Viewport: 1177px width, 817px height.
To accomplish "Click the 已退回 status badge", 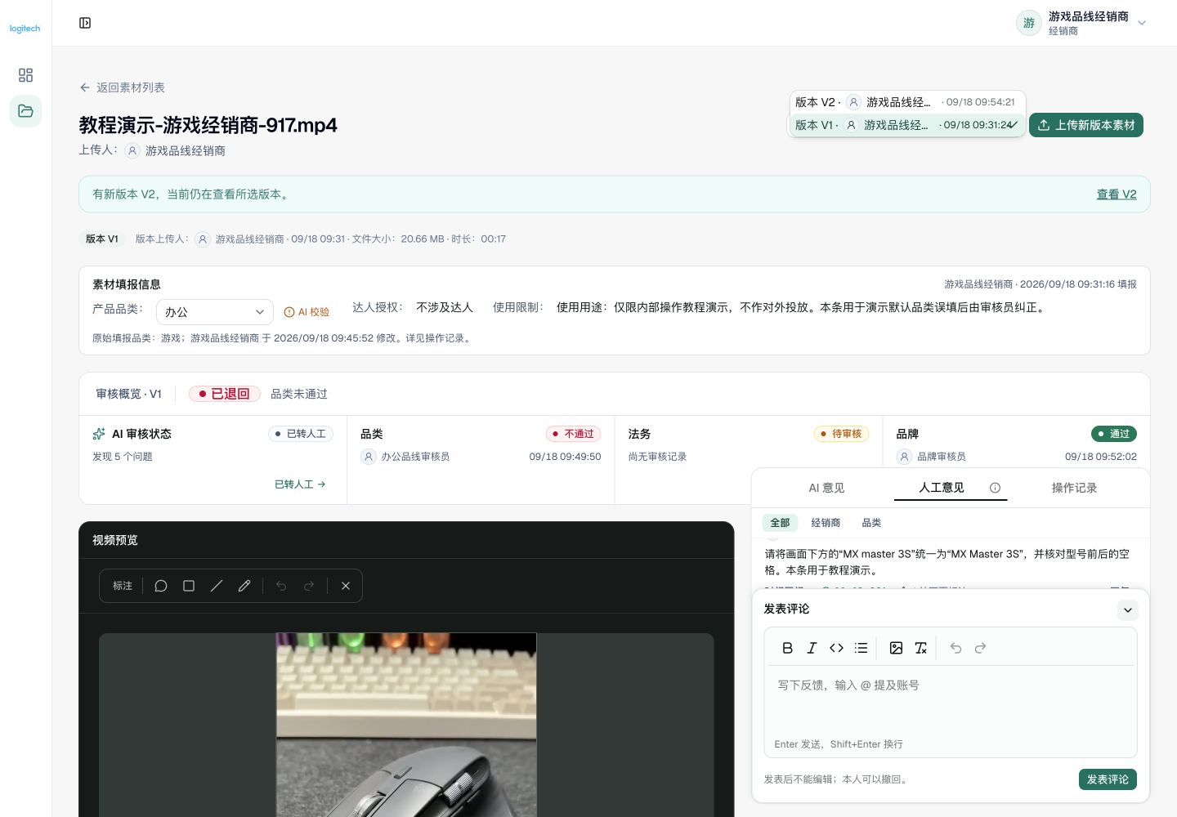I will point(224,394).
